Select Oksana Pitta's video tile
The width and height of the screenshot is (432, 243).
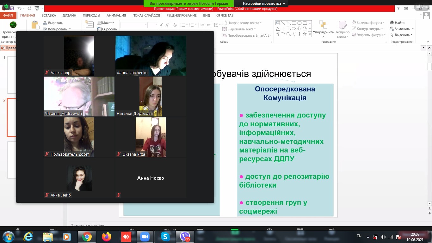pos(151,137)
